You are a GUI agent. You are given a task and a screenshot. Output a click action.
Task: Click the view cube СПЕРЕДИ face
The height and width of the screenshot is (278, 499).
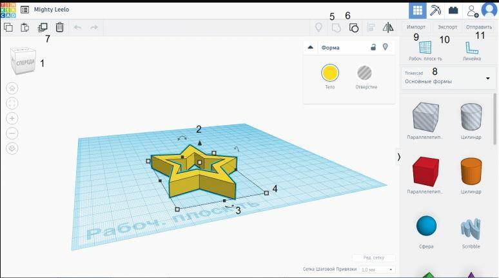tap(25, 63)
